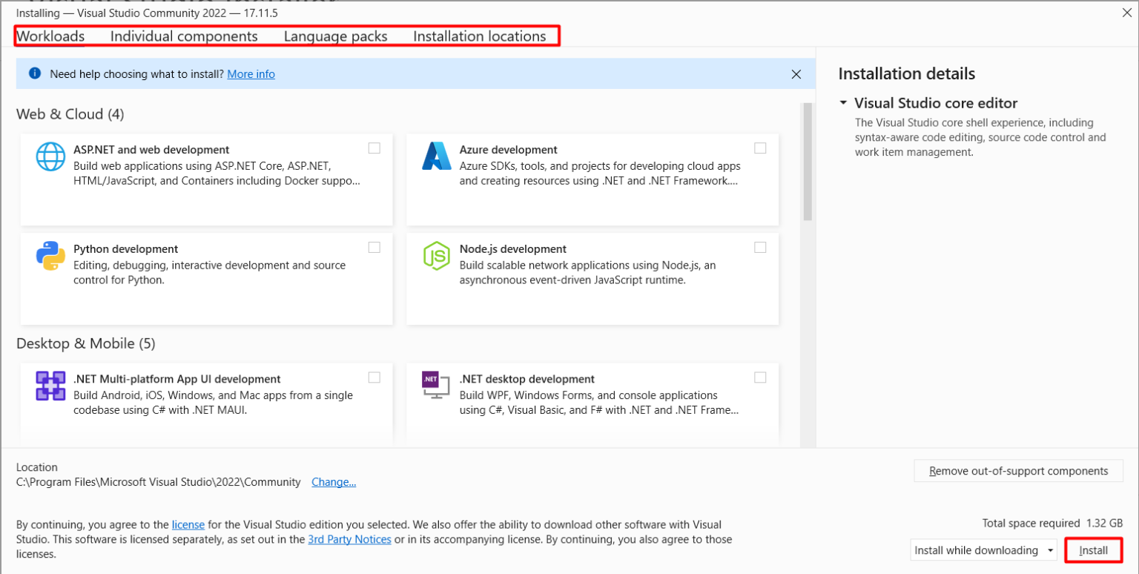Click the Node.js development icon
Viewport: 1139px width, 574px height.
[436, 257]
